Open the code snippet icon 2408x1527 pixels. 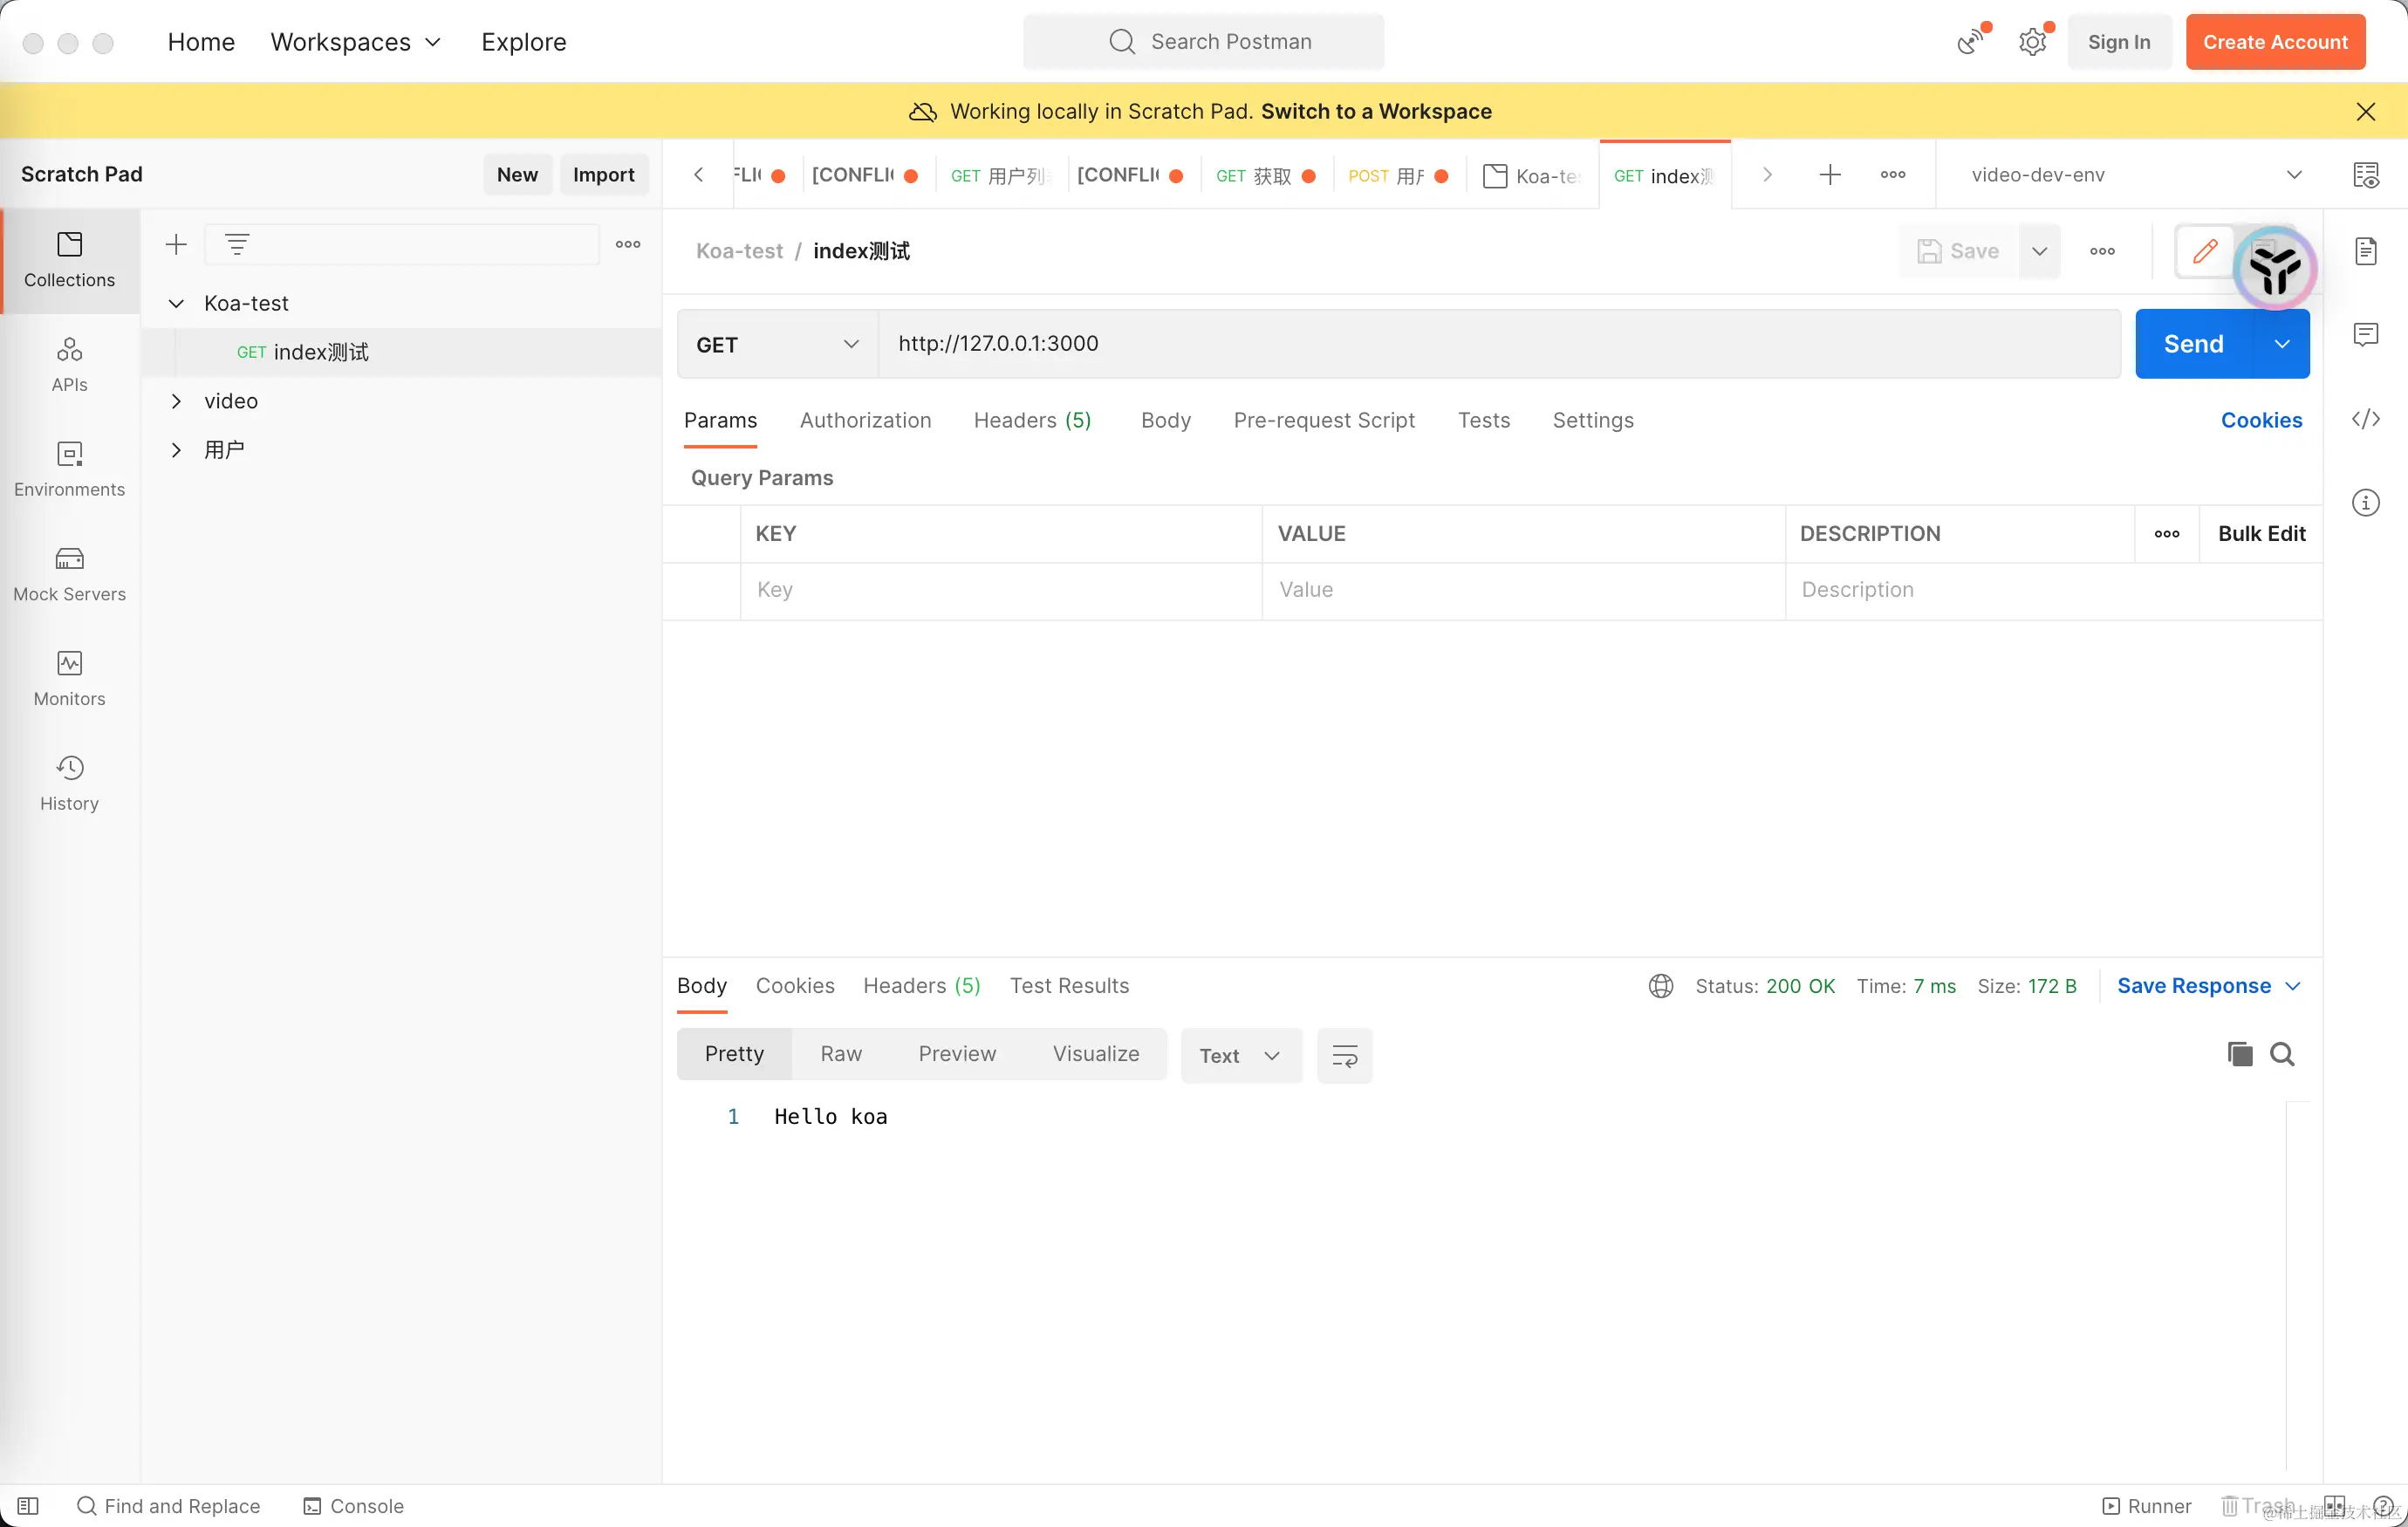(x=2365, y=419)
